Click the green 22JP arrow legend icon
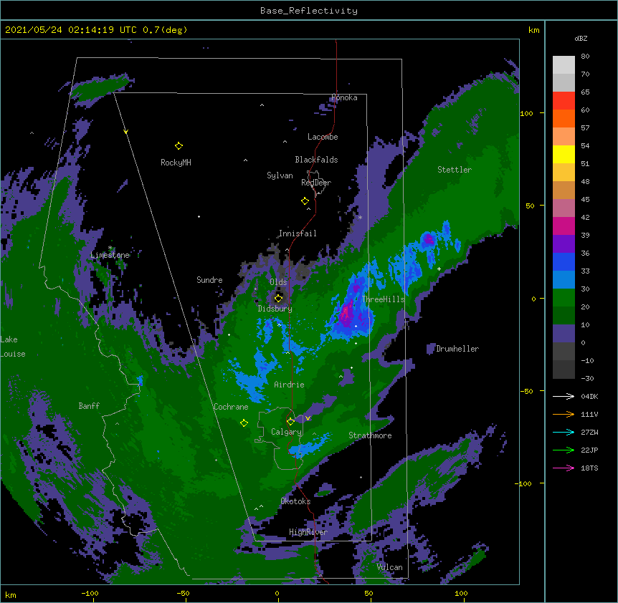Screen dimensions: 618x603 (564, 450)
